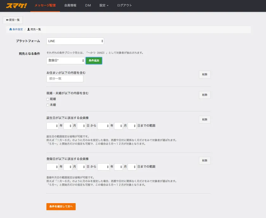Switch to the DM tab
This screenshot has width=266, height=218.
pos(88,5)
